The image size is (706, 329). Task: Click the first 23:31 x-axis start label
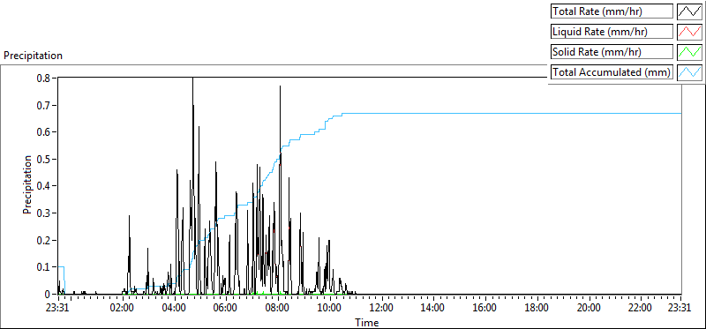pyautogui.click(x=57, y=309)
